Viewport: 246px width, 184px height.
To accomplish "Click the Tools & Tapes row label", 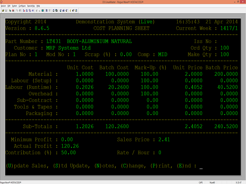I will point(33,107).
